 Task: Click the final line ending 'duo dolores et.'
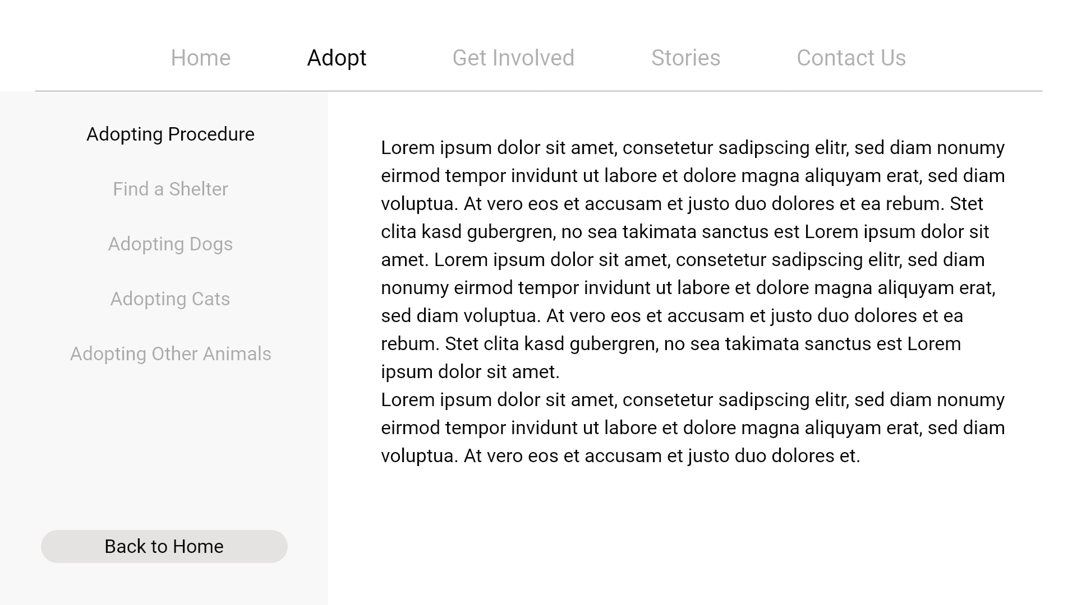pos(620,456)
